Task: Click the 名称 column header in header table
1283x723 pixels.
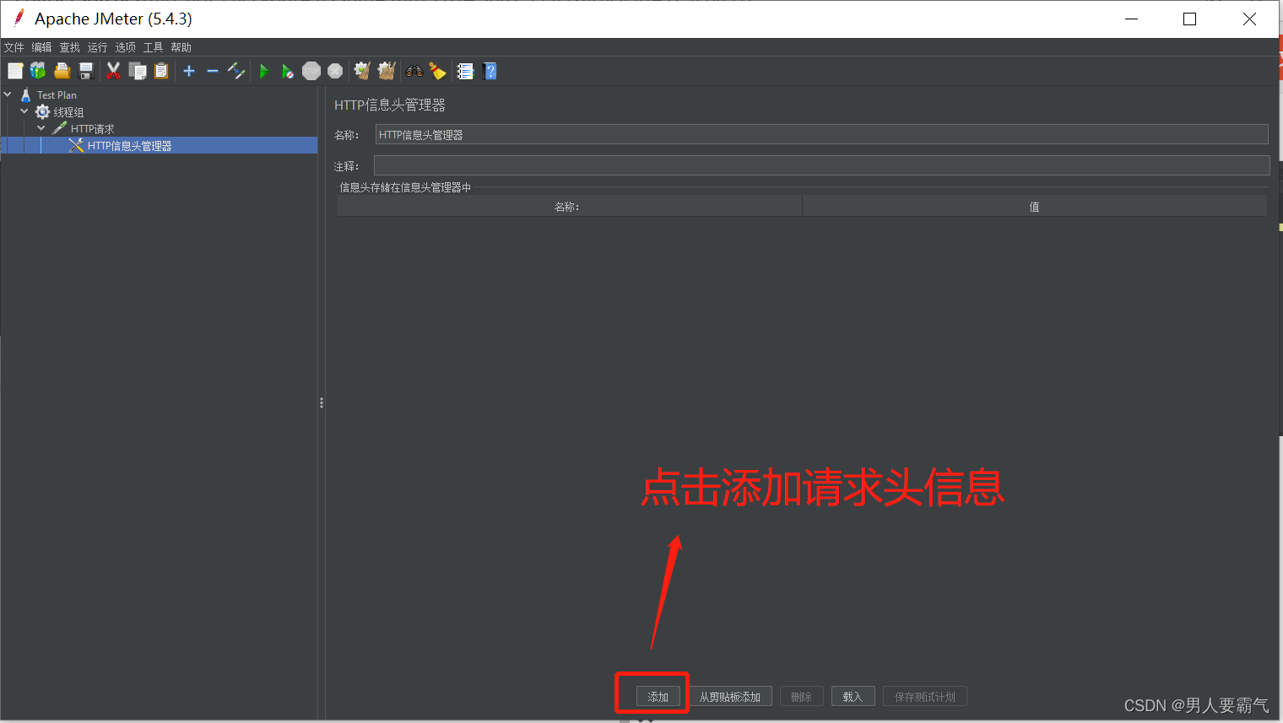Action: pos(569,207)
